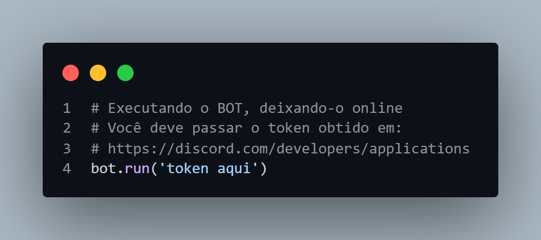Select line number 2
The image size is (541, 240).
tap(67, 128)
